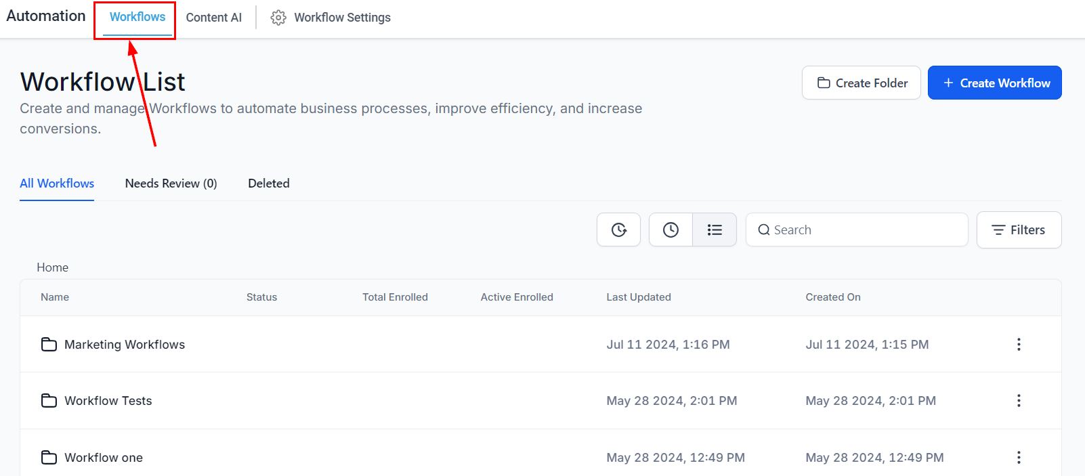View the Deleted workflows tab
Screen dimensions: 1085x476
pos(268,183)
